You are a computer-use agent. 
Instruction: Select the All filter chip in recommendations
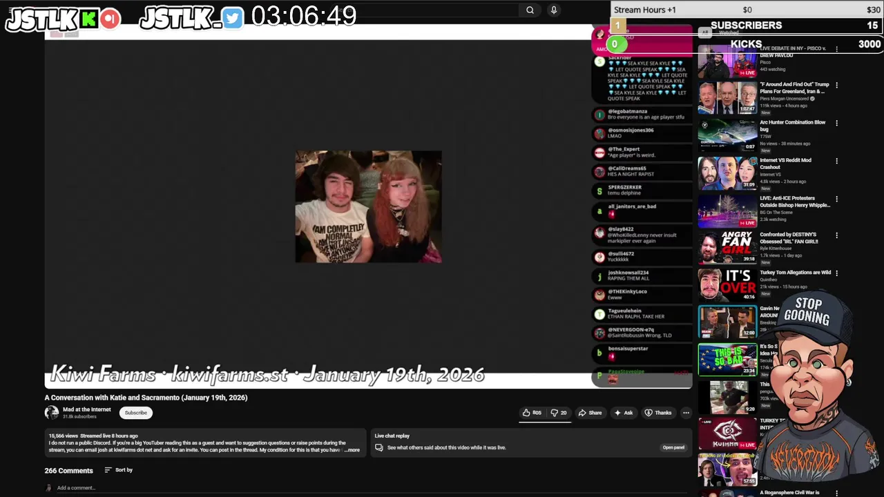tap(705, 32)
